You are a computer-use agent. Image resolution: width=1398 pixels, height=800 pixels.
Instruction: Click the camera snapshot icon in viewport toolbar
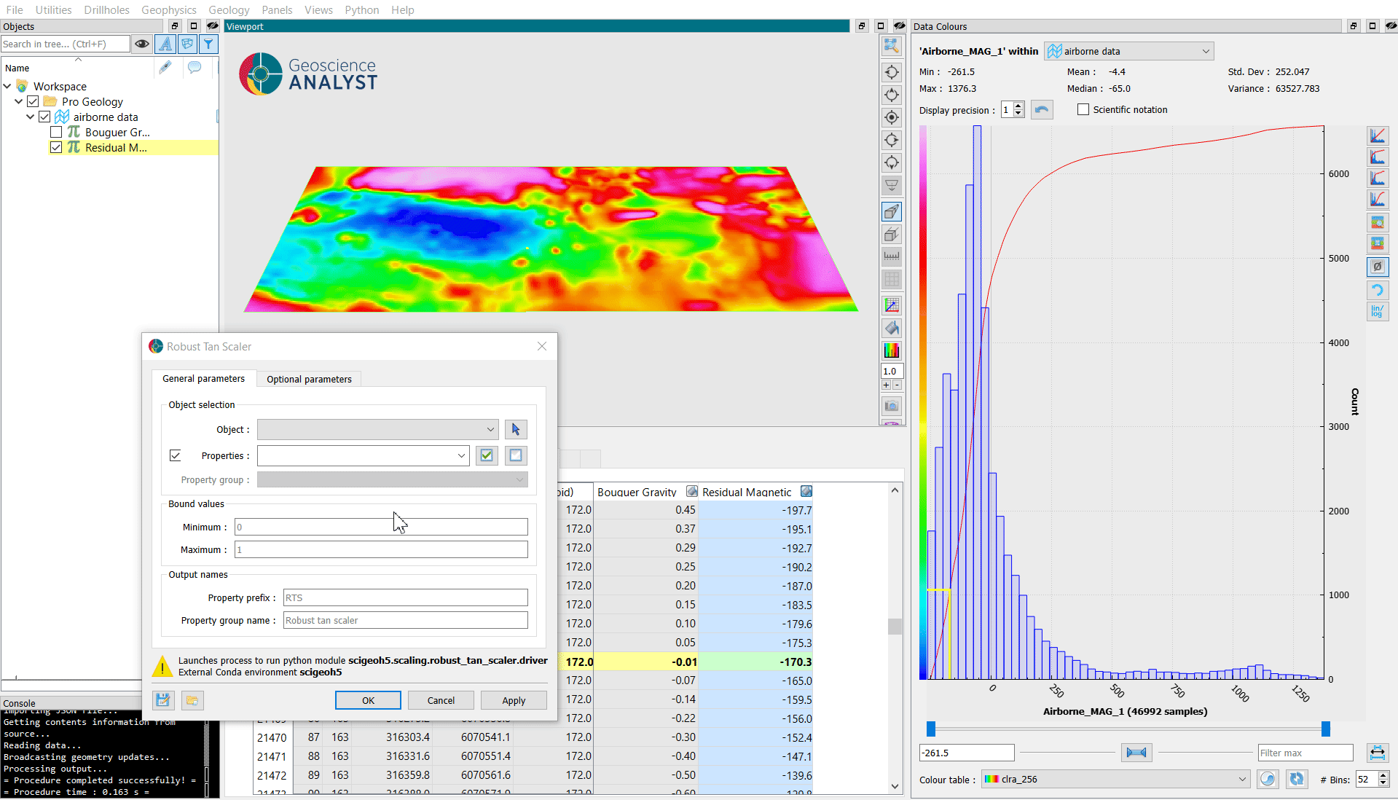click(891, 406)
